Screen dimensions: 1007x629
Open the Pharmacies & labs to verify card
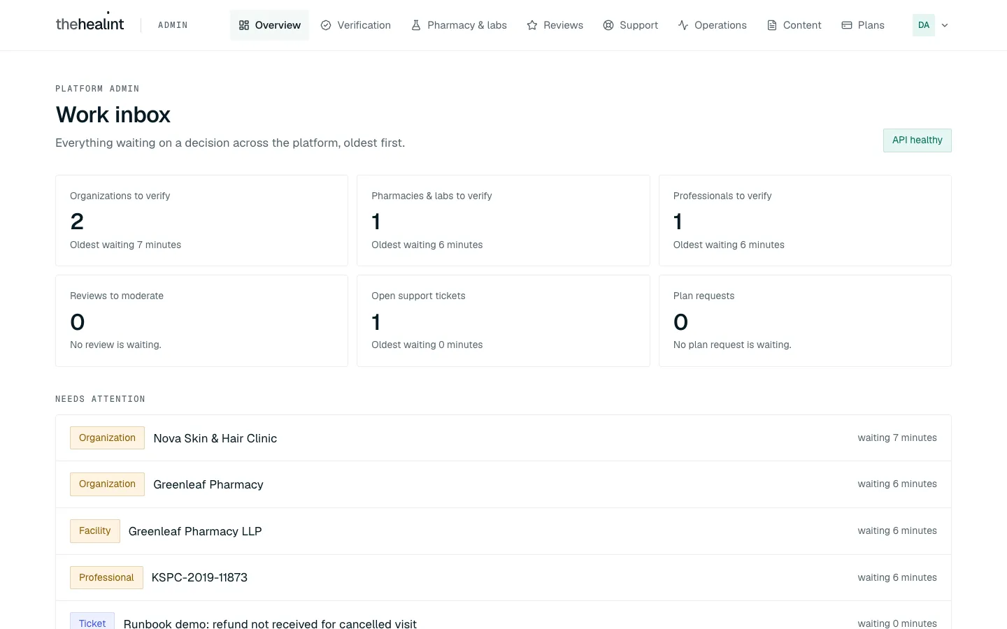click(x=503, y=220)
